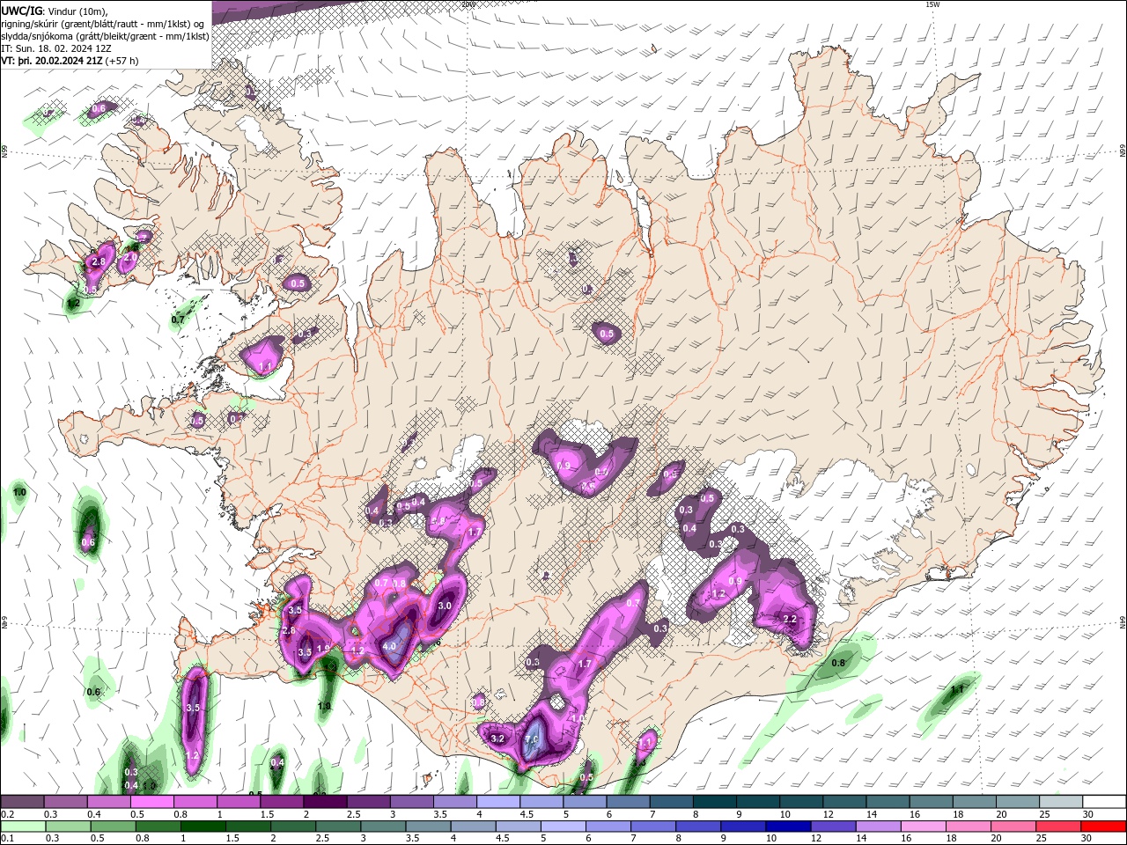
Task: Click the darkest green 1–1.5 rain legend swatch
Action: pos(203,827)
